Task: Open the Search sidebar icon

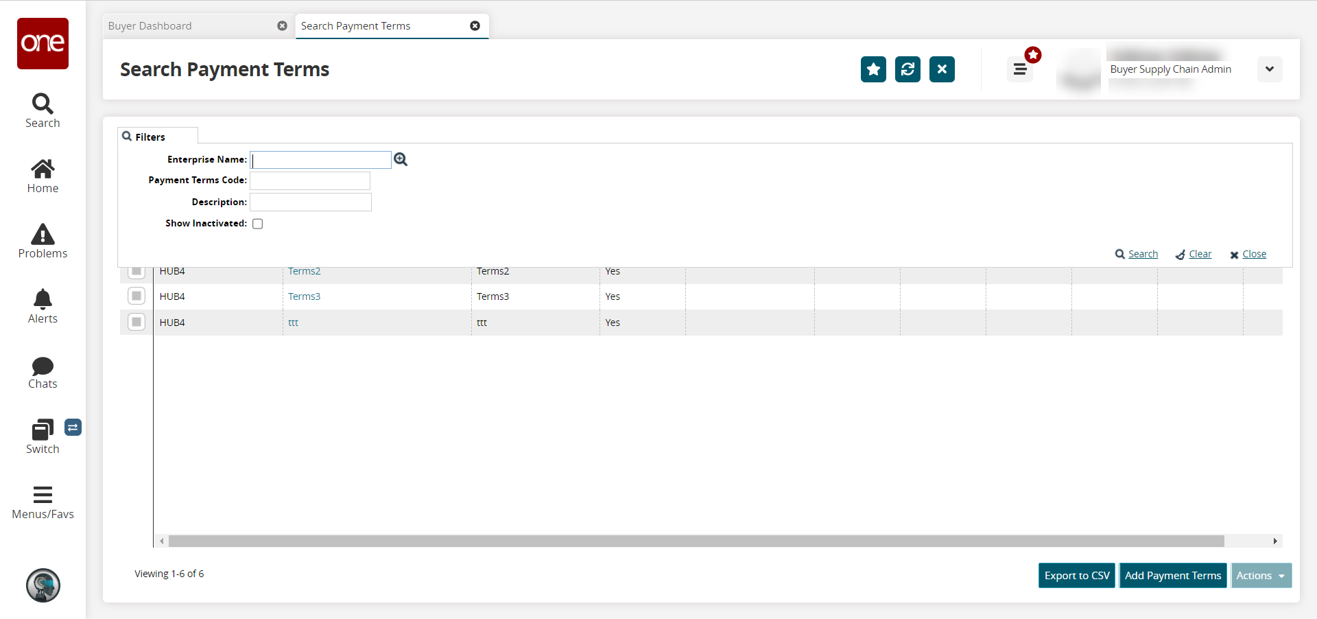Action: 43,111
